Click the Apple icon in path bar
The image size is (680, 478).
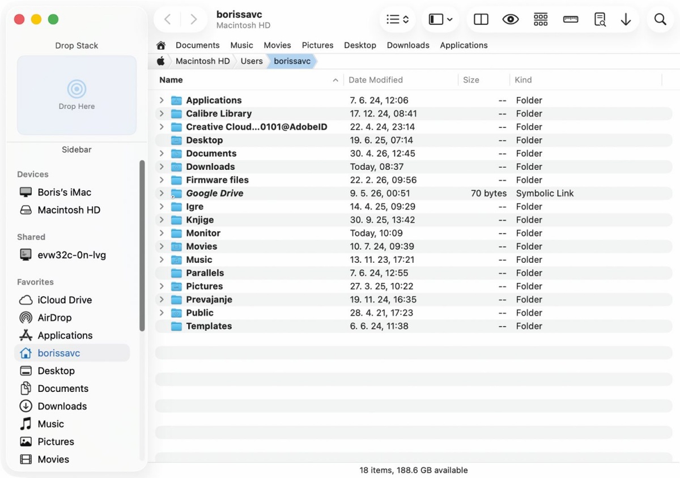[x=161, y=61]
